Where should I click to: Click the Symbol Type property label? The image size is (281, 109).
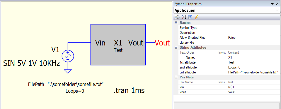pos(188,28)
